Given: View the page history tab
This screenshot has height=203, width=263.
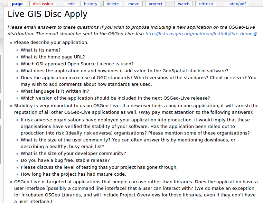Looking at the screenshot, I should (x=91, y=4).
